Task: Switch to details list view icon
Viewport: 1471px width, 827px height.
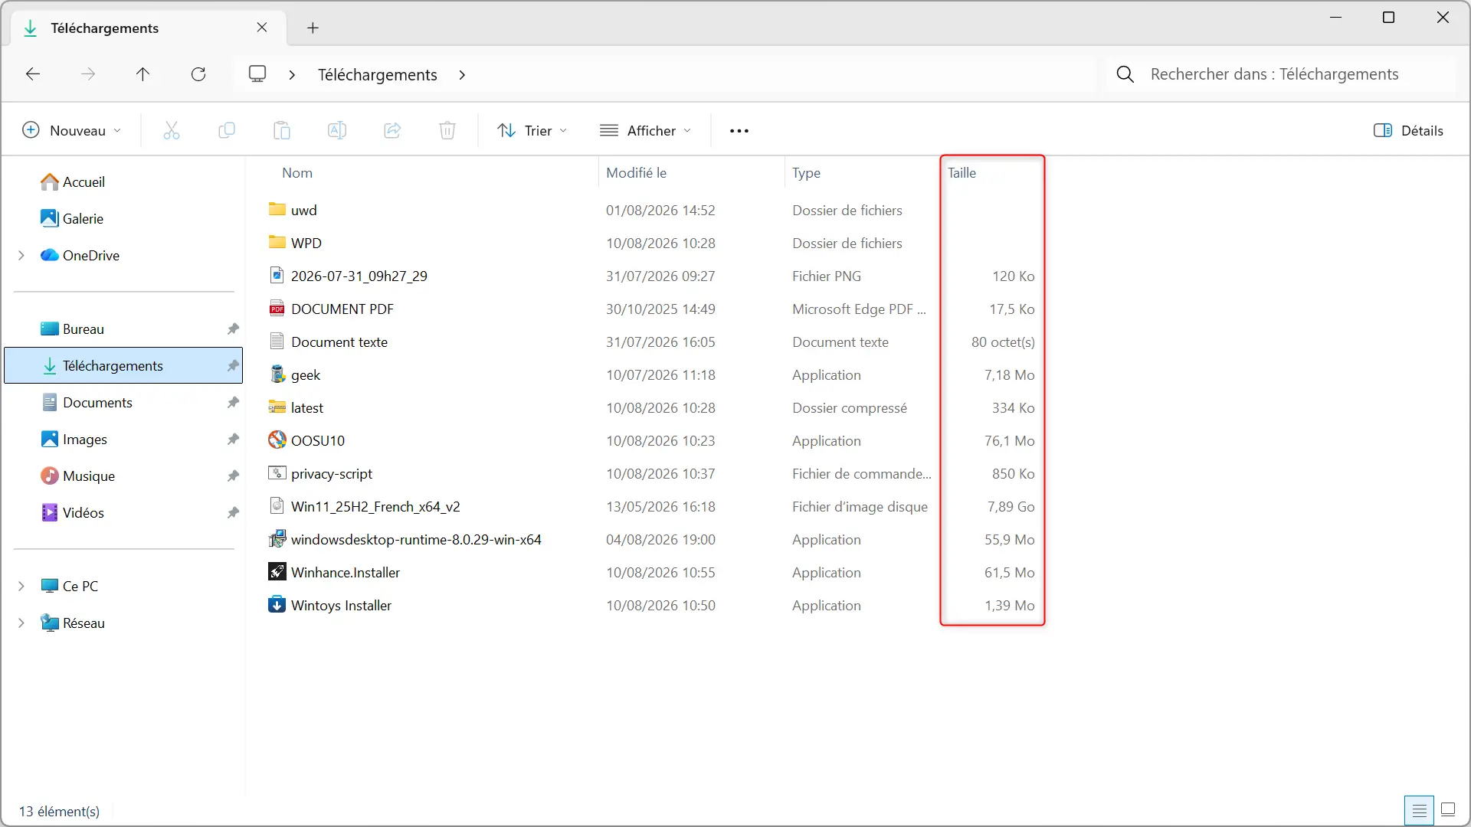Action: 1420,810
